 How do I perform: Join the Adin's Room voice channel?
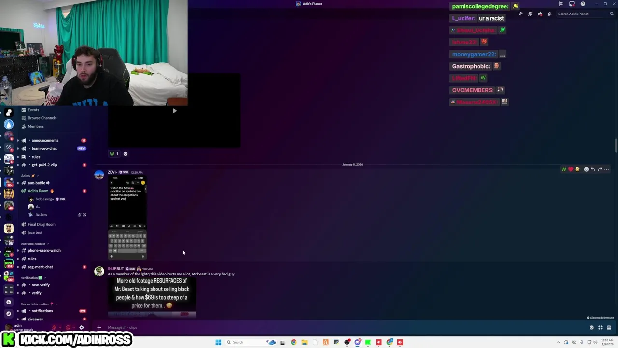tap(38, 191)
